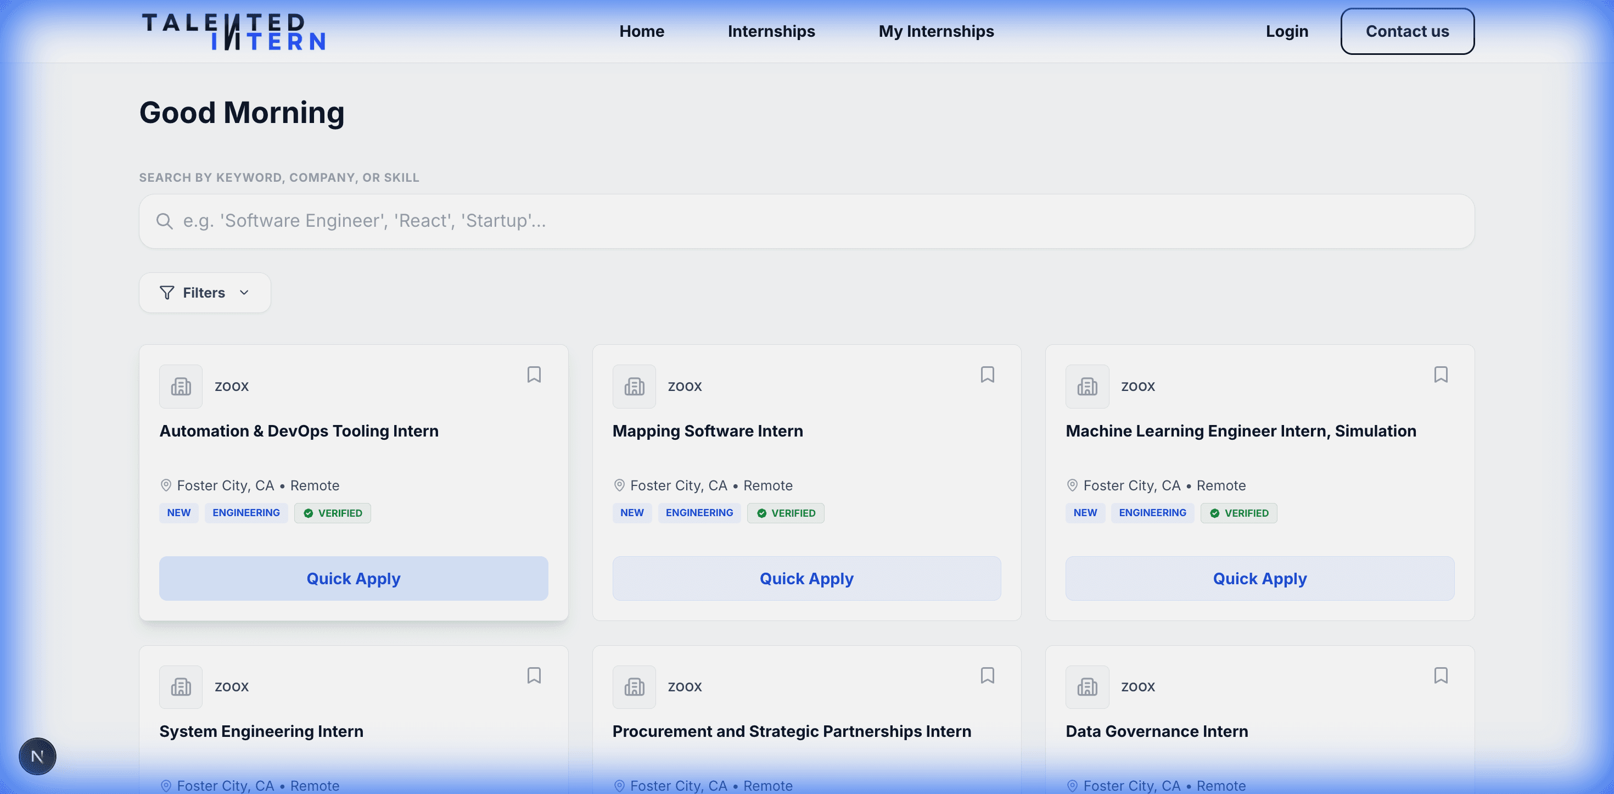Open My Internships

coord(936,31)
